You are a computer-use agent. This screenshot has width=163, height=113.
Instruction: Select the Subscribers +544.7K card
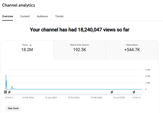pyautogui.click(x=132, y=50)
